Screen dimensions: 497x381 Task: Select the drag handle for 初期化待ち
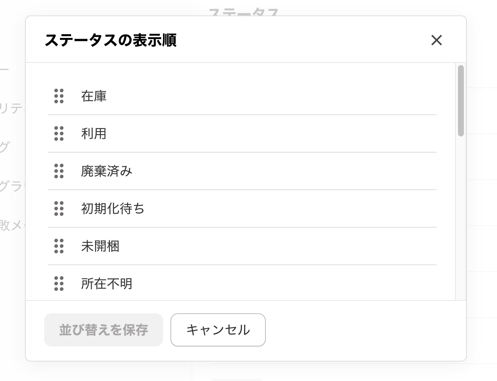[x=59, y=209]
